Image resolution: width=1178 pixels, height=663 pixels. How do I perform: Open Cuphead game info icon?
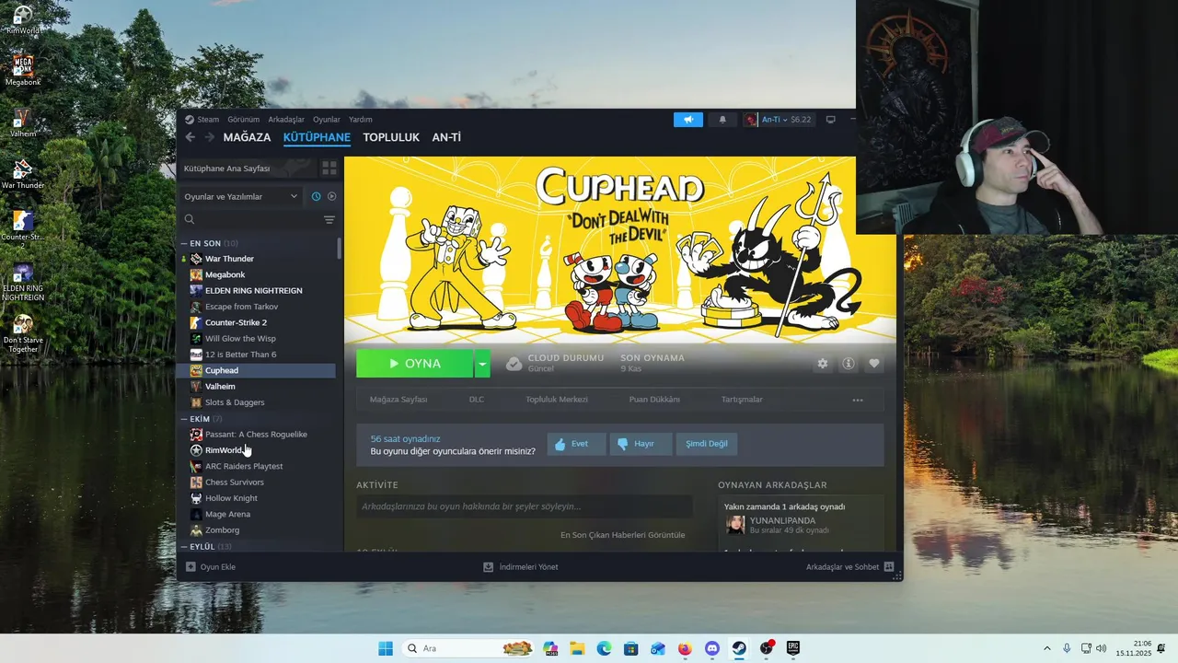(849, 364)
